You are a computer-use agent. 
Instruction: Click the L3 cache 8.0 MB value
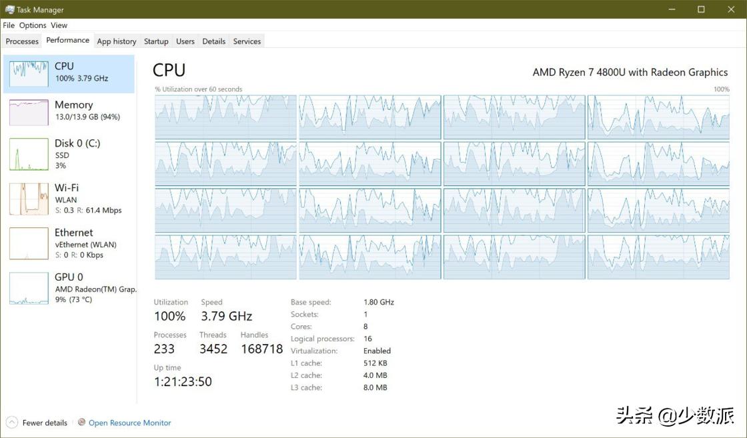pyautogui.click(x=376, y=387)
